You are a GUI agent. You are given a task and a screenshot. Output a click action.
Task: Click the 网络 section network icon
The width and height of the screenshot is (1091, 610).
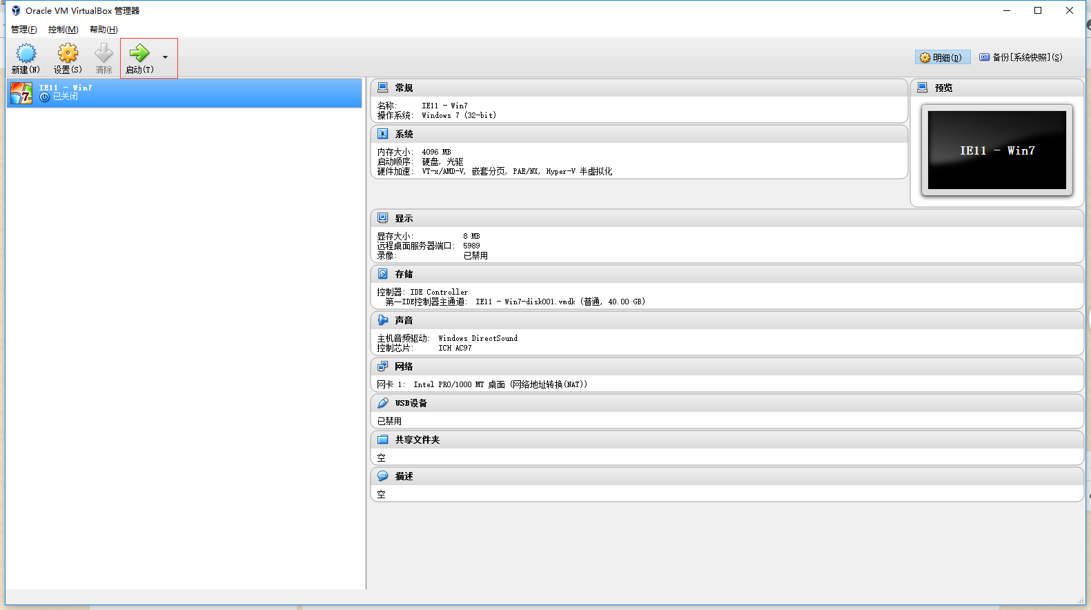[383, 366]
